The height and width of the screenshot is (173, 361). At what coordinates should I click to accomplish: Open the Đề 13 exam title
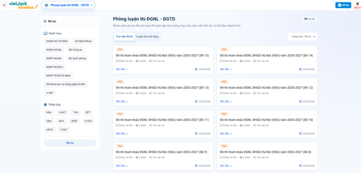point(162,88)
